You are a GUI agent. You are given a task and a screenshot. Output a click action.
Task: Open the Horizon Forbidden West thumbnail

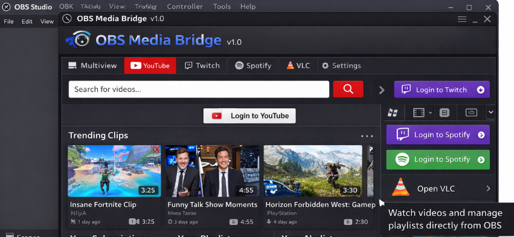pyautogui.click(x=313, y=170)
